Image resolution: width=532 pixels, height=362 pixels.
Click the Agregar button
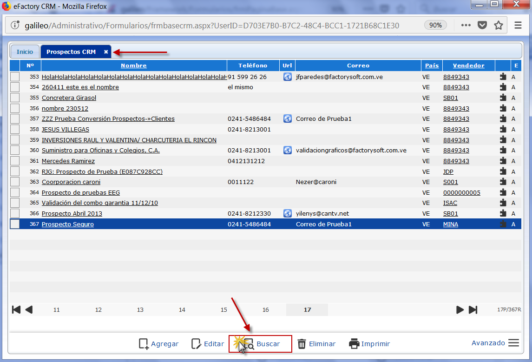point(159,344)
